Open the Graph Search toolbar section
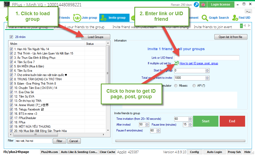Image resolution: width=255 pixels, height=155 pixels. tap(215, 18)
